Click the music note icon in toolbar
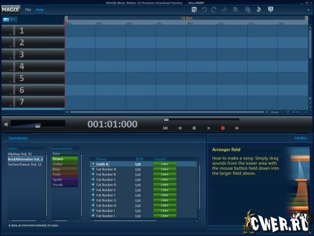 (x=258, y=10)
